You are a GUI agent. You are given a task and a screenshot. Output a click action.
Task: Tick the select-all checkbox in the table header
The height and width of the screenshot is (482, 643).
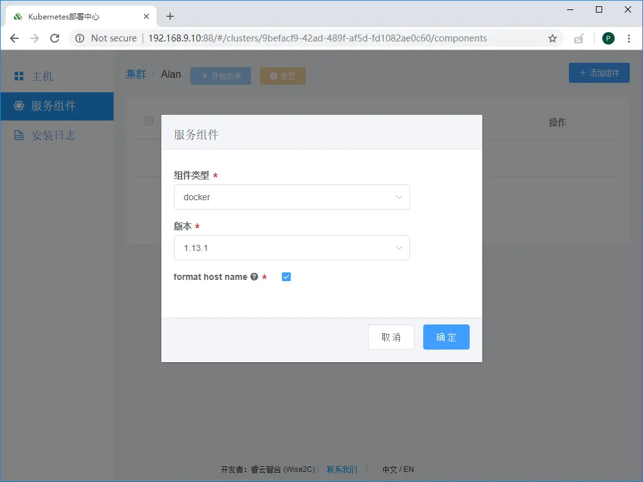148,121
